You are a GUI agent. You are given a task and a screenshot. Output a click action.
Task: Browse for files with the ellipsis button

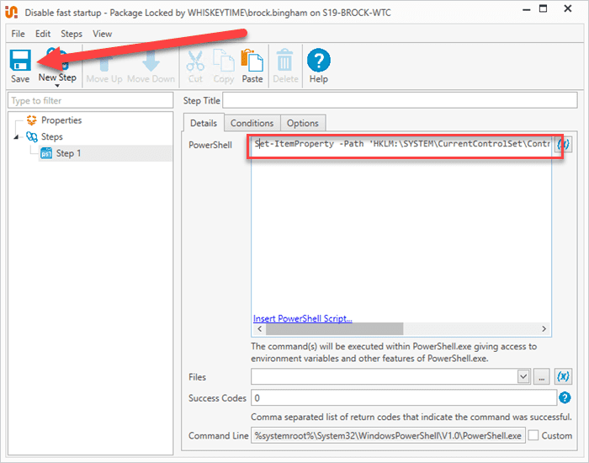click(x=541, y=376)
